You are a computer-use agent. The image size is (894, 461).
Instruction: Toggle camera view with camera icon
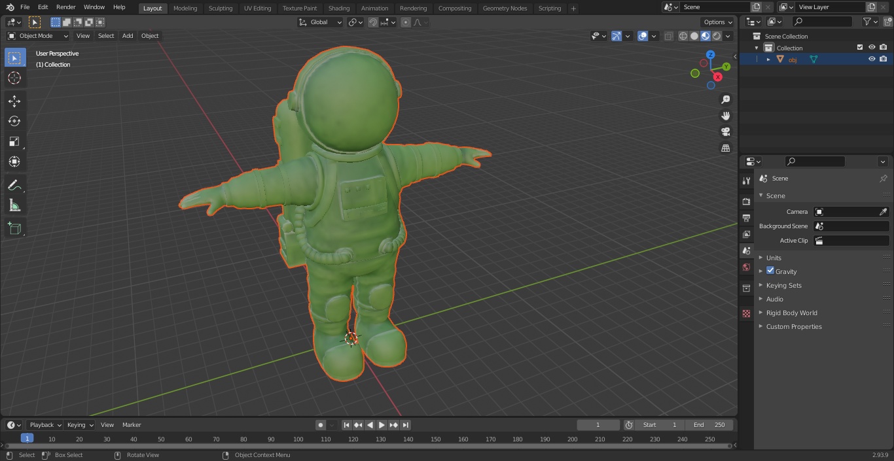click(x=725, y=132)
